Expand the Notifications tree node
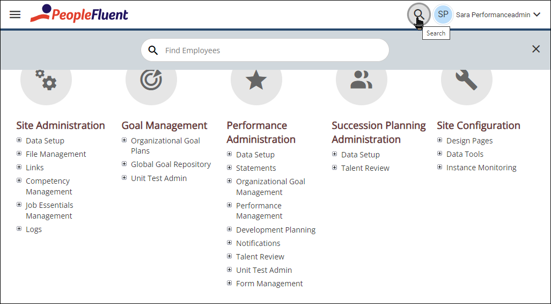Image resolution: width=551 pixels, height=304 pixels. [x=230, y=242]
